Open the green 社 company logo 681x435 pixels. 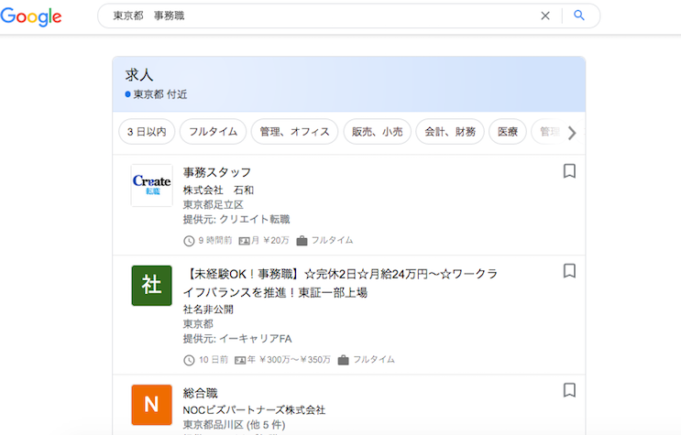pos(151,285)
